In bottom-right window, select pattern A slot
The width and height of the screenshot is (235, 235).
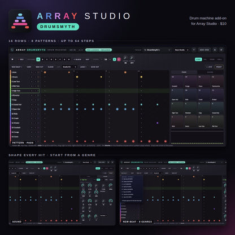coord(138,168)
